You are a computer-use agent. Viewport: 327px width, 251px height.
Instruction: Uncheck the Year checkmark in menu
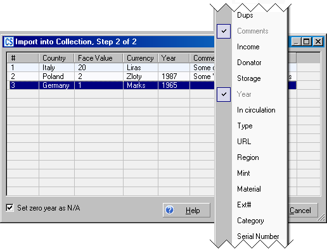(224, 94)
